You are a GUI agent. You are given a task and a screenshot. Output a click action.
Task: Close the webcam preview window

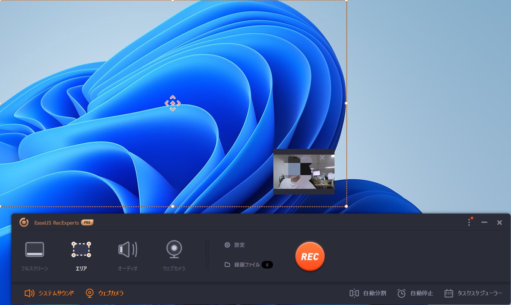322,157
